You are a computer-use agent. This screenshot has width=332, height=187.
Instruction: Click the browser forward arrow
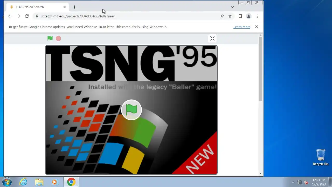point(18,16)
